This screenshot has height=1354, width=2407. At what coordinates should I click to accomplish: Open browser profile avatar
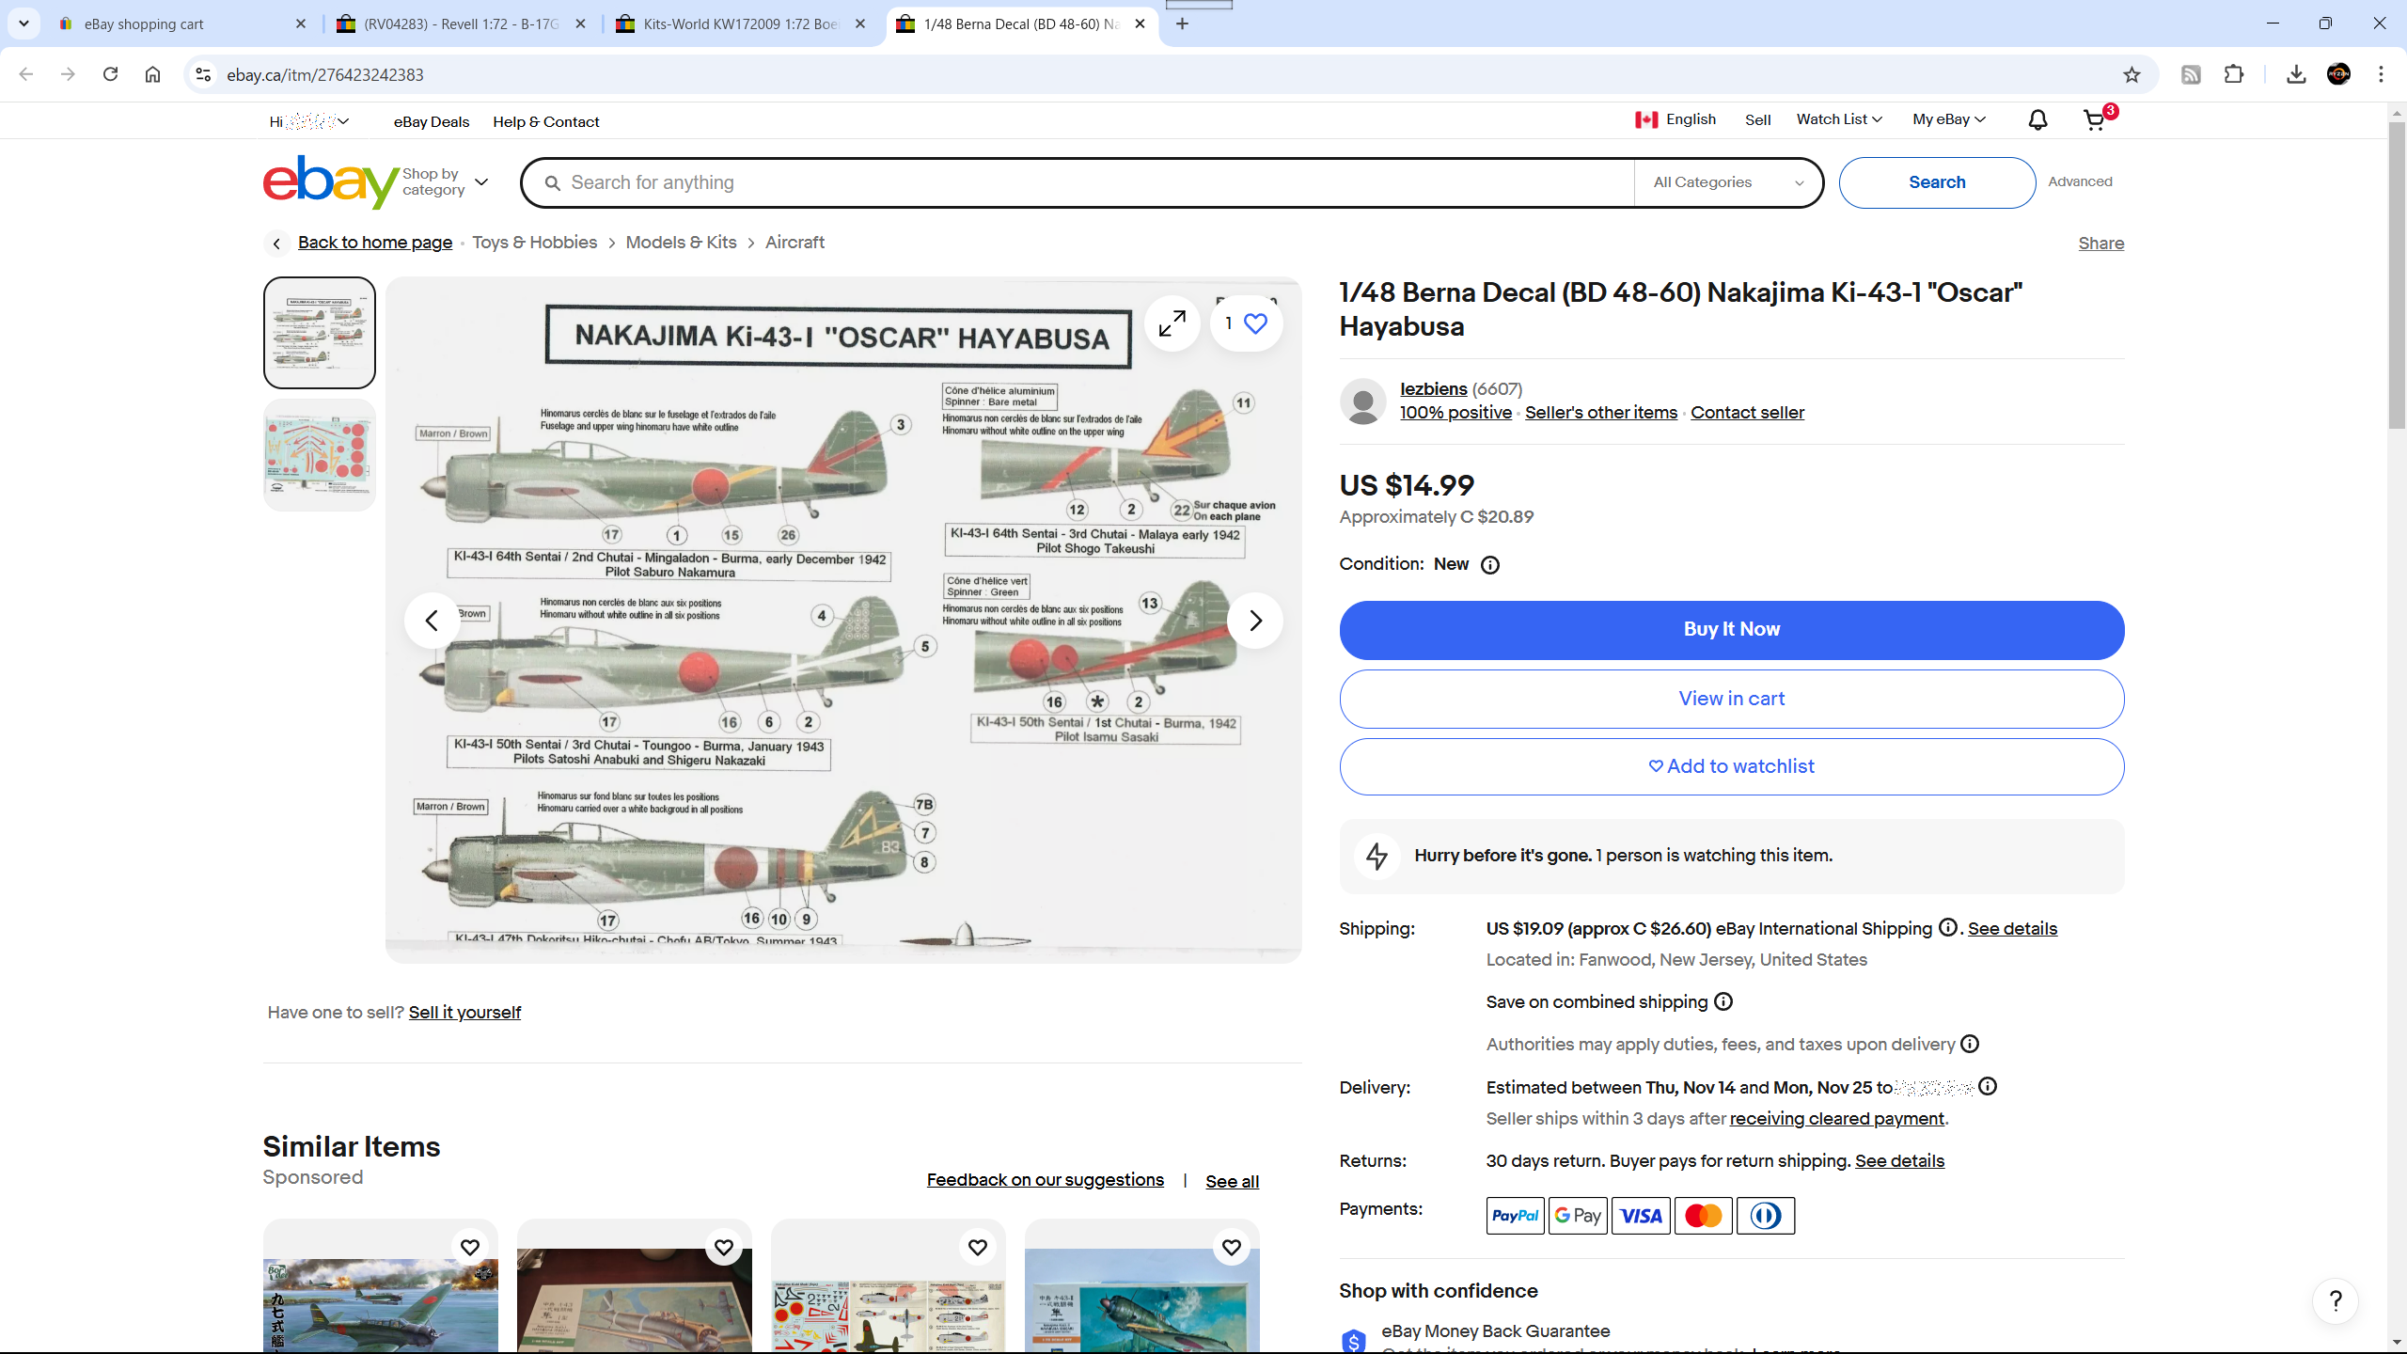point(2338,74)
